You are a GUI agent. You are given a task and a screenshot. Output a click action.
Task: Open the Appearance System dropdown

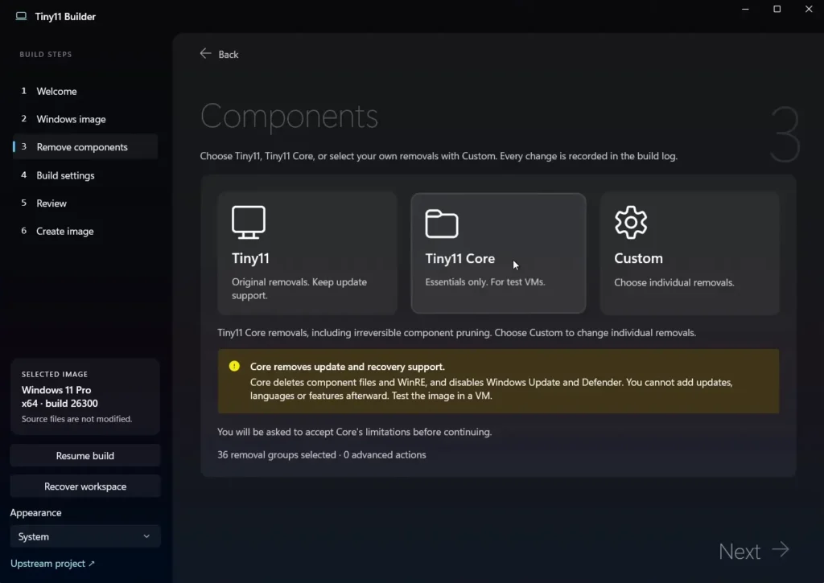pyautogui.click(x=85, y=536)
